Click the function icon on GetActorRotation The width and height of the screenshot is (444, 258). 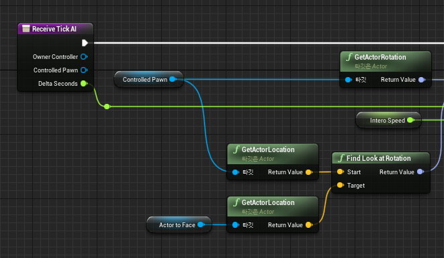click(x=349, y=57)
